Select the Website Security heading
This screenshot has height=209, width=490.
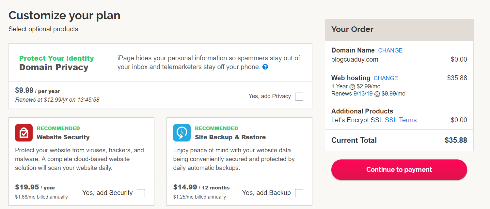[63, 137]
